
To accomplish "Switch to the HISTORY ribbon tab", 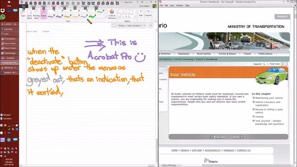I will point(65,6).
